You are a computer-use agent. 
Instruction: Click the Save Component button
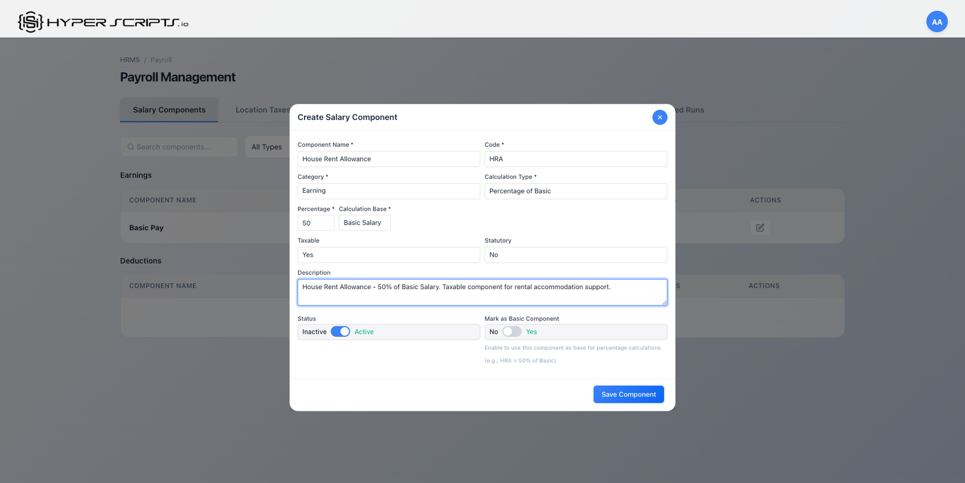coord(628,394)
